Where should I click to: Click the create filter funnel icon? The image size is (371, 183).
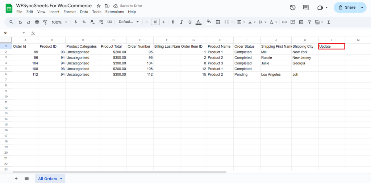coord(309,22)
